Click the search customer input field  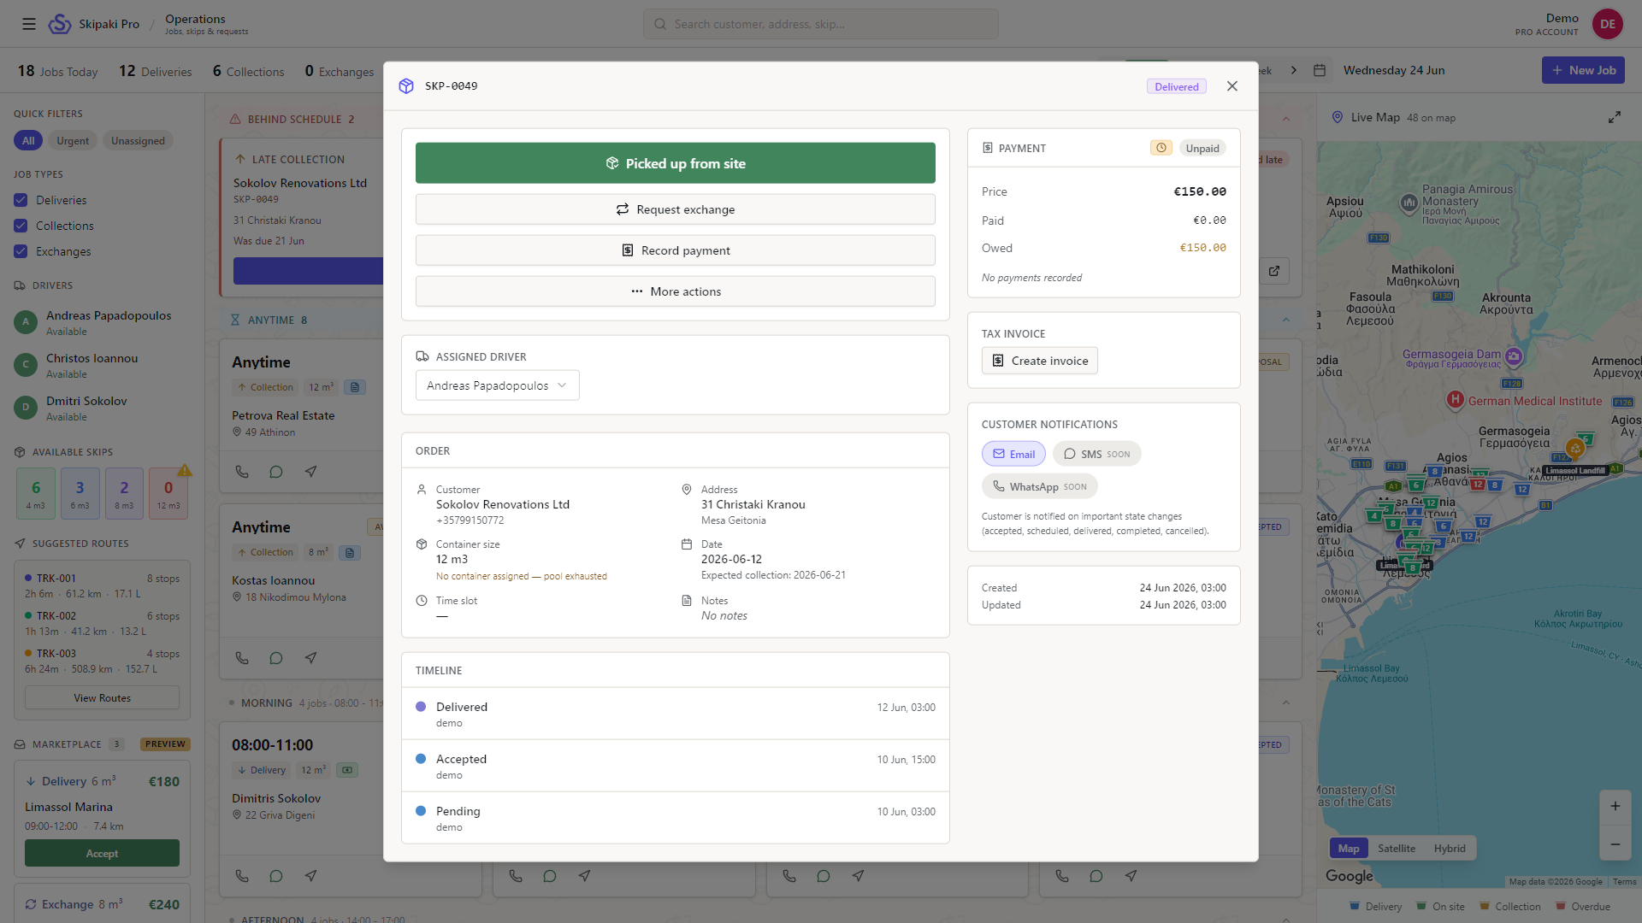[x=821, y=24]
